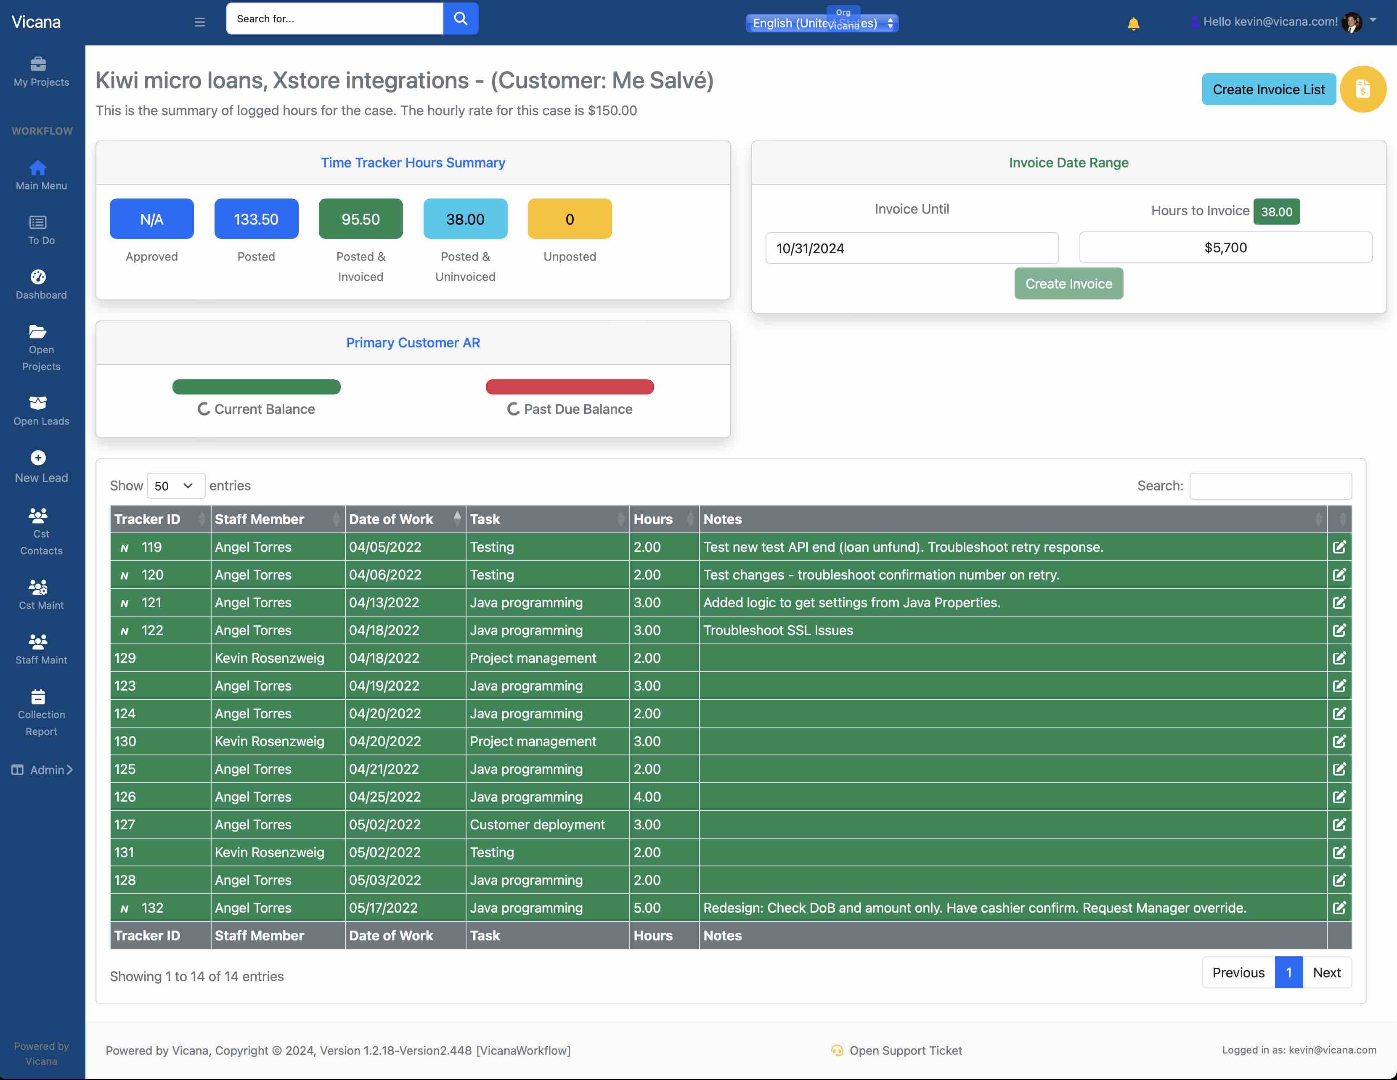Open My Projects briefcase icon
Image resolution: width=1397 pixels, height=1080 pixels.
tap(38, 64)
